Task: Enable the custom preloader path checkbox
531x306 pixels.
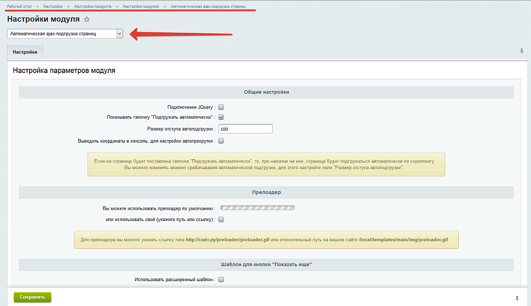Action: point(221,219)
